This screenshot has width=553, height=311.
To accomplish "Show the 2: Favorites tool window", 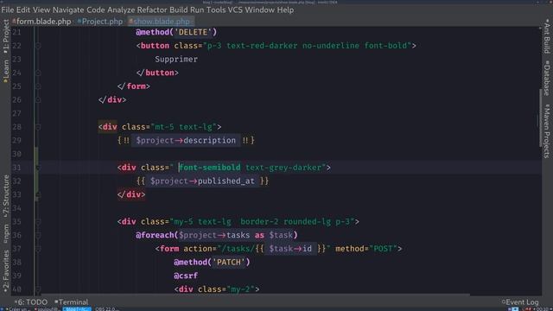I will (6, 270).
